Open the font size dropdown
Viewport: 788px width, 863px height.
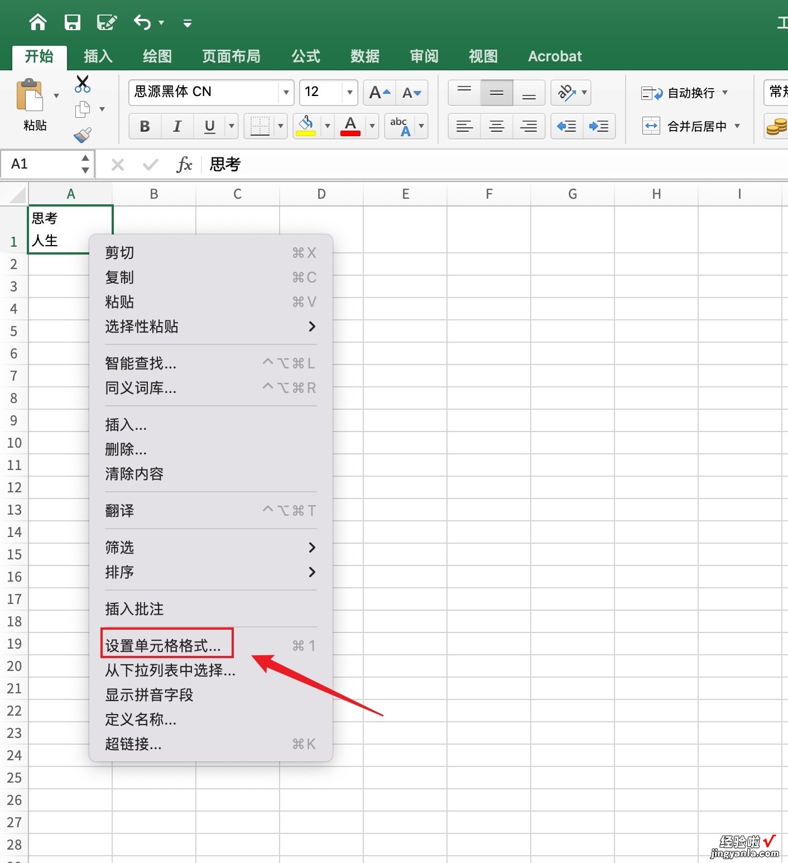coord(350,92)
